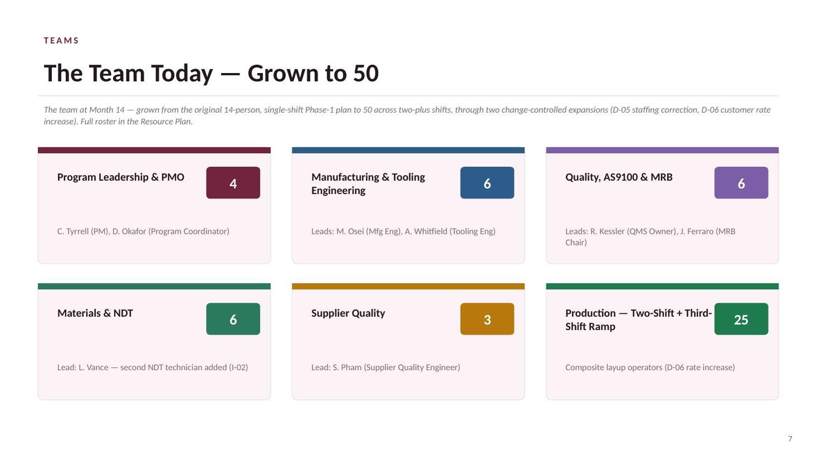Click the Leads: M. Osei, A. Whitfield text

[x=403, y=231]
